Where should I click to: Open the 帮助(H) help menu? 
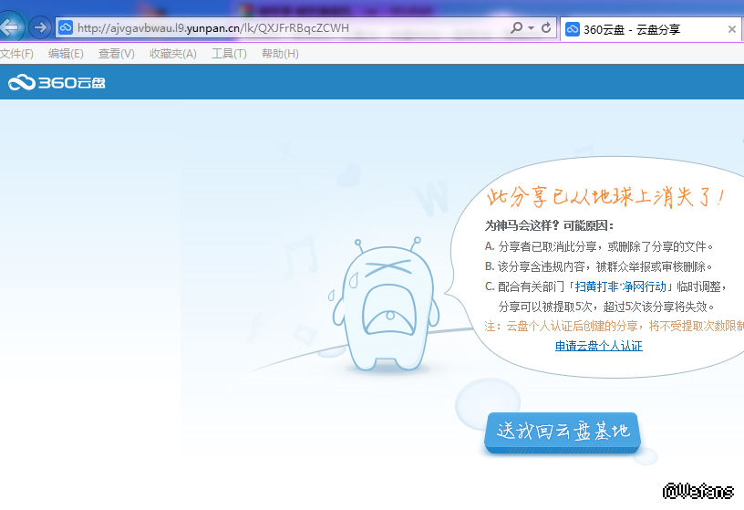coord(280,54)
